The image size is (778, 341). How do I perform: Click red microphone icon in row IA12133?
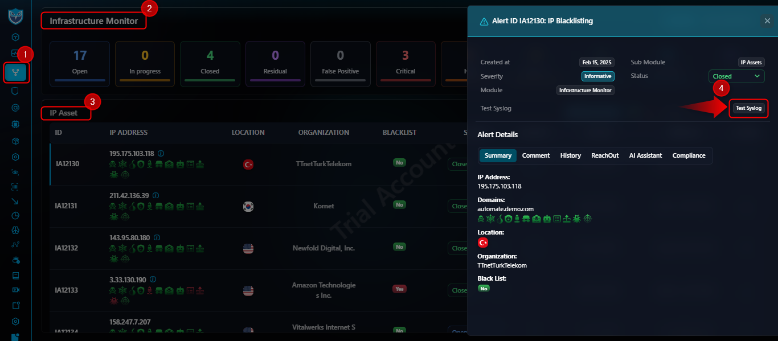point(150,291)
